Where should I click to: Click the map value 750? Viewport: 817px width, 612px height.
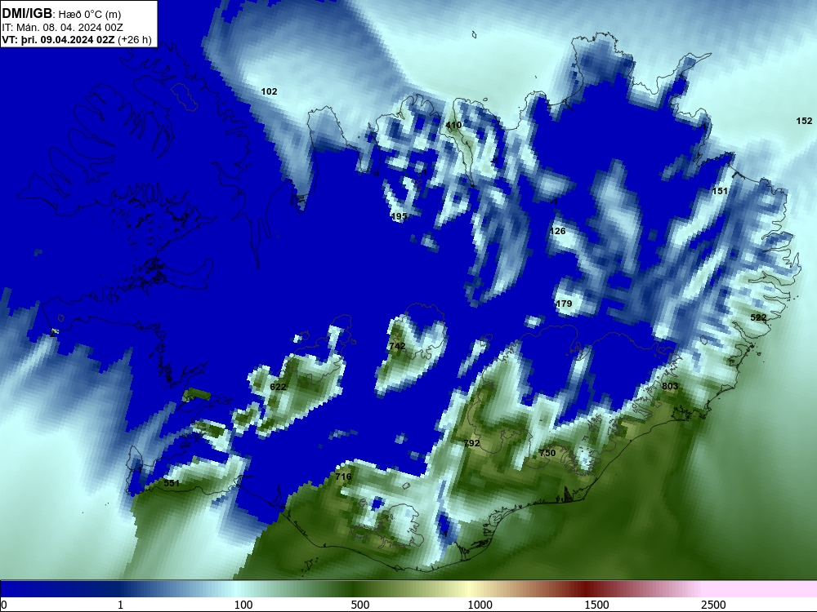(x=547, y=453)
